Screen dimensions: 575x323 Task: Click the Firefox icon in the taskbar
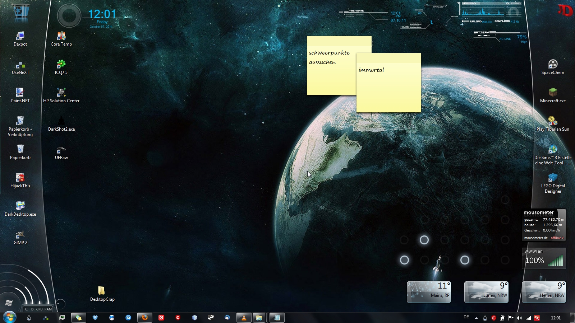pos(145,318)
